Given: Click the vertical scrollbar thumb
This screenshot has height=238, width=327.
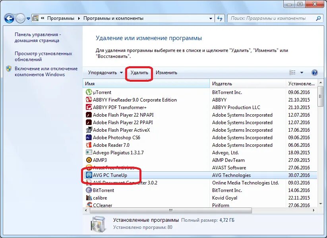Looking at the screenshot, I should (x=320, y=96).
